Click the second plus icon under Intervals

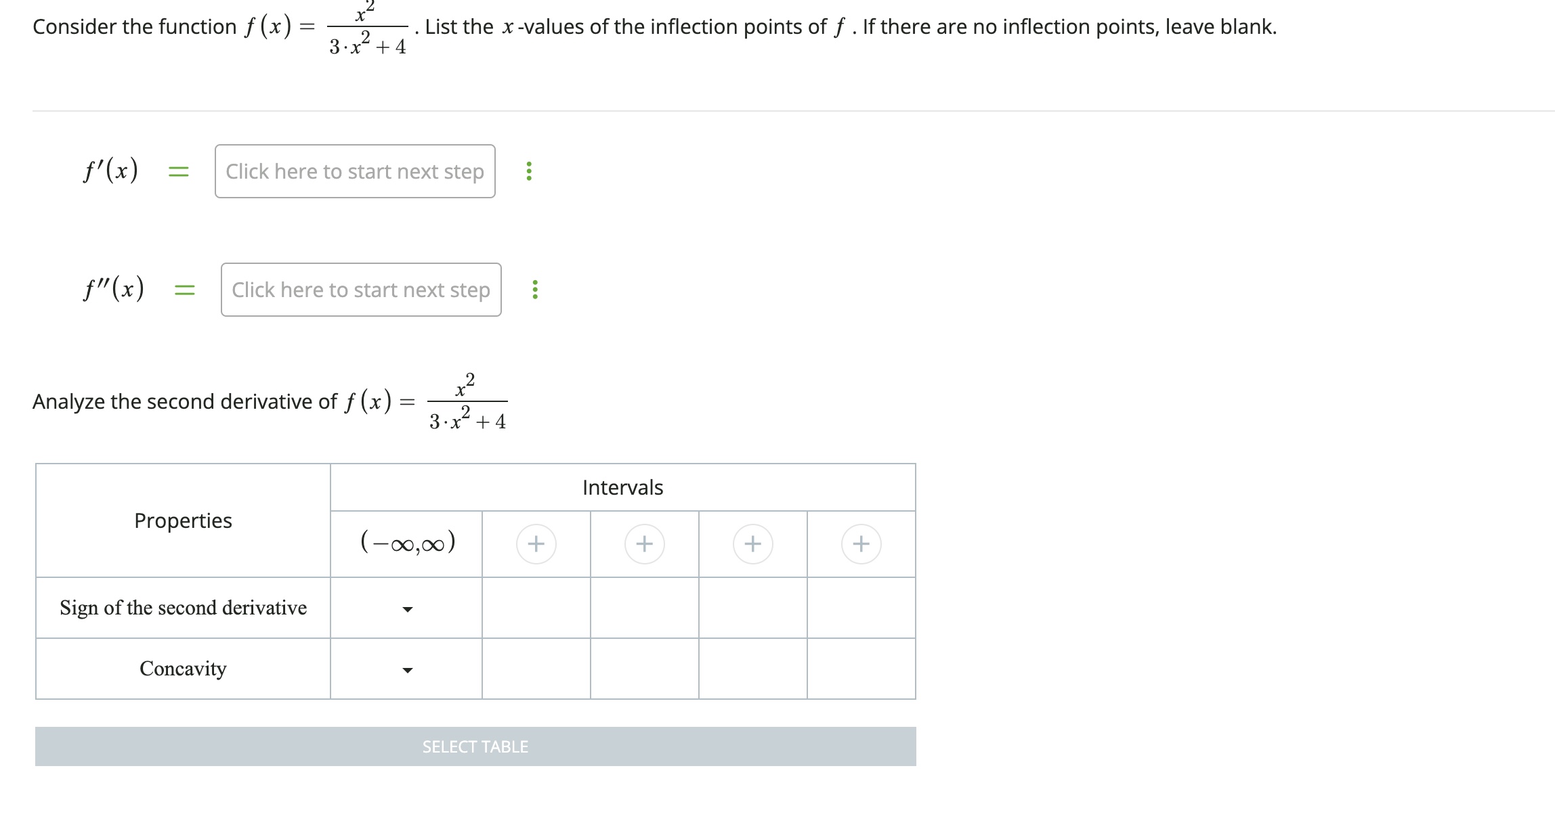tap(643, 543)
